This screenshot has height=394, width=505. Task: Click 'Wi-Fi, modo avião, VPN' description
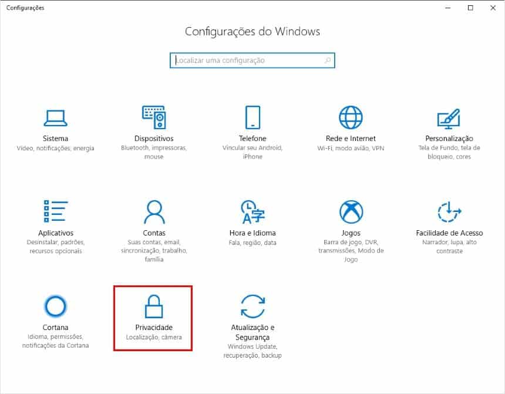(351, 148)
